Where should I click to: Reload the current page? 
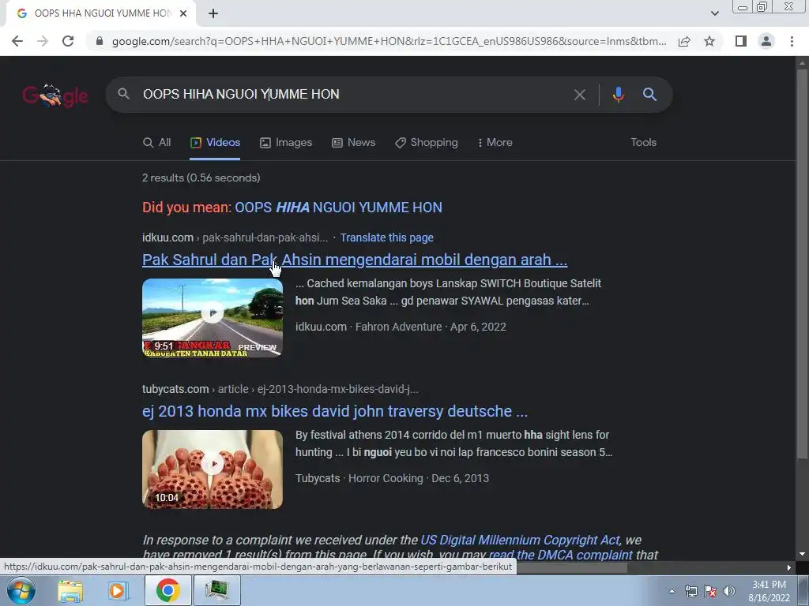click(68, 41)
